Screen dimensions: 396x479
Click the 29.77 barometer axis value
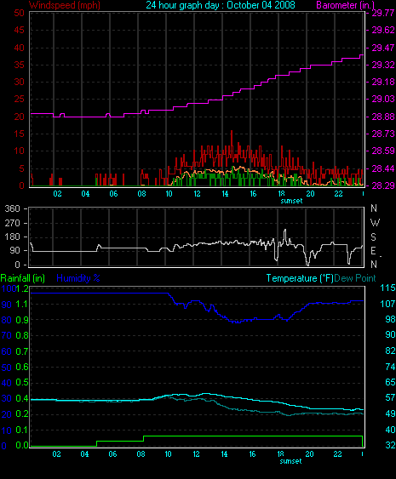point(383,13)
